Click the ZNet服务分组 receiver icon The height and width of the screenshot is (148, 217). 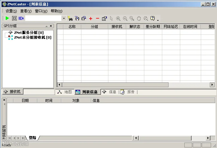pos(10,32)
